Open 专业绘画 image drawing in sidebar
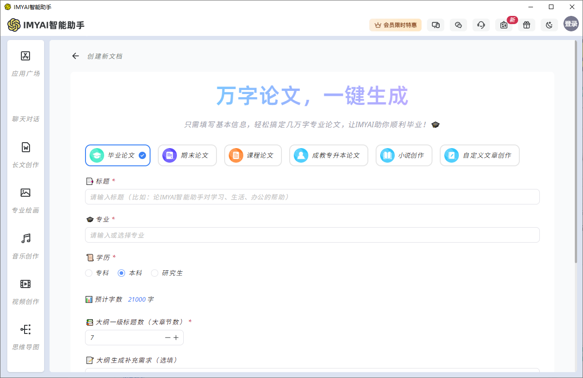 click(x=25, y=200)
